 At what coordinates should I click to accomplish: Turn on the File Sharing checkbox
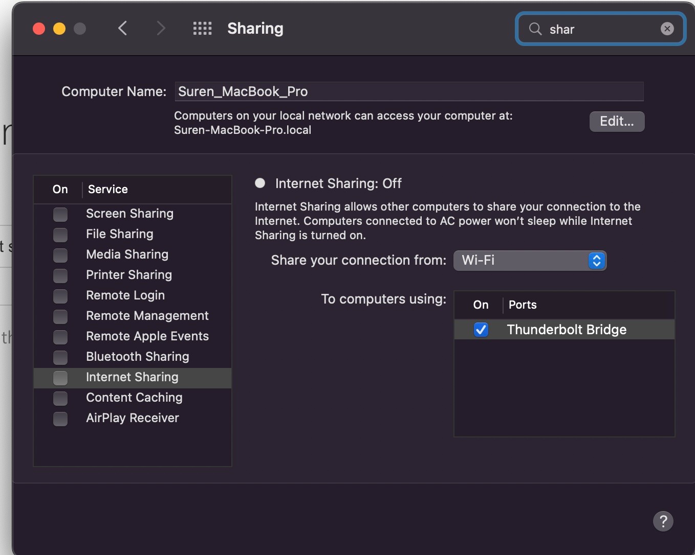pos(60,235)
